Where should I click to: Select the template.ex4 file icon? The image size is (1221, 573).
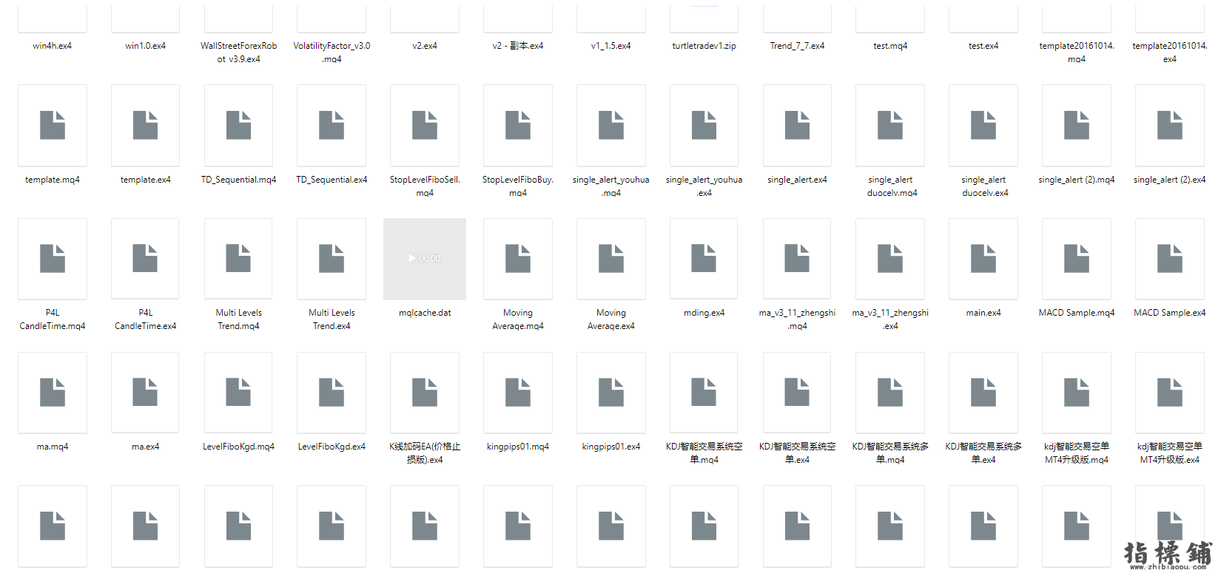(146, 125)
